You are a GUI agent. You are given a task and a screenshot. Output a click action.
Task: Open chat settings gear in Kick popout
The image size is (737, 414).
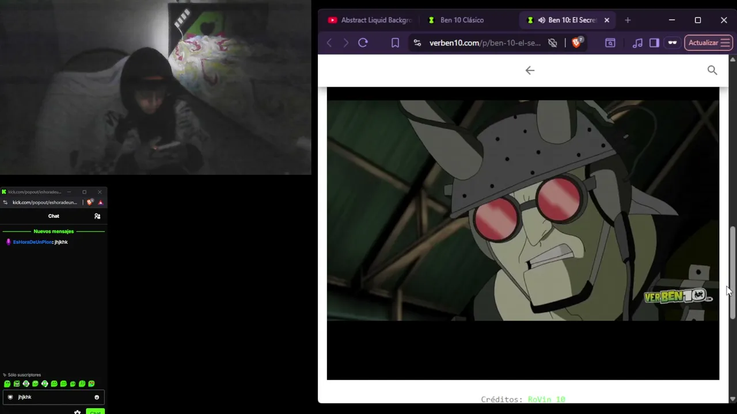(x=77, y=412)
